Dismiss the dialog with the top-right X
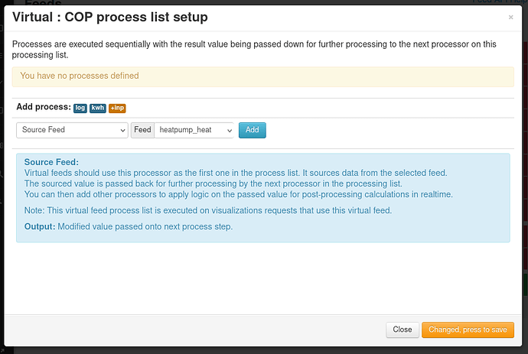This screenshot has width=528, height=354. pyautogui.click(x=511, y=17)
